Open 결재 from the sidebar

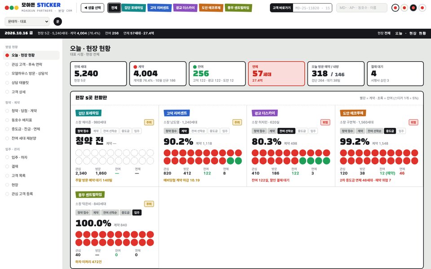click(31, 166)
